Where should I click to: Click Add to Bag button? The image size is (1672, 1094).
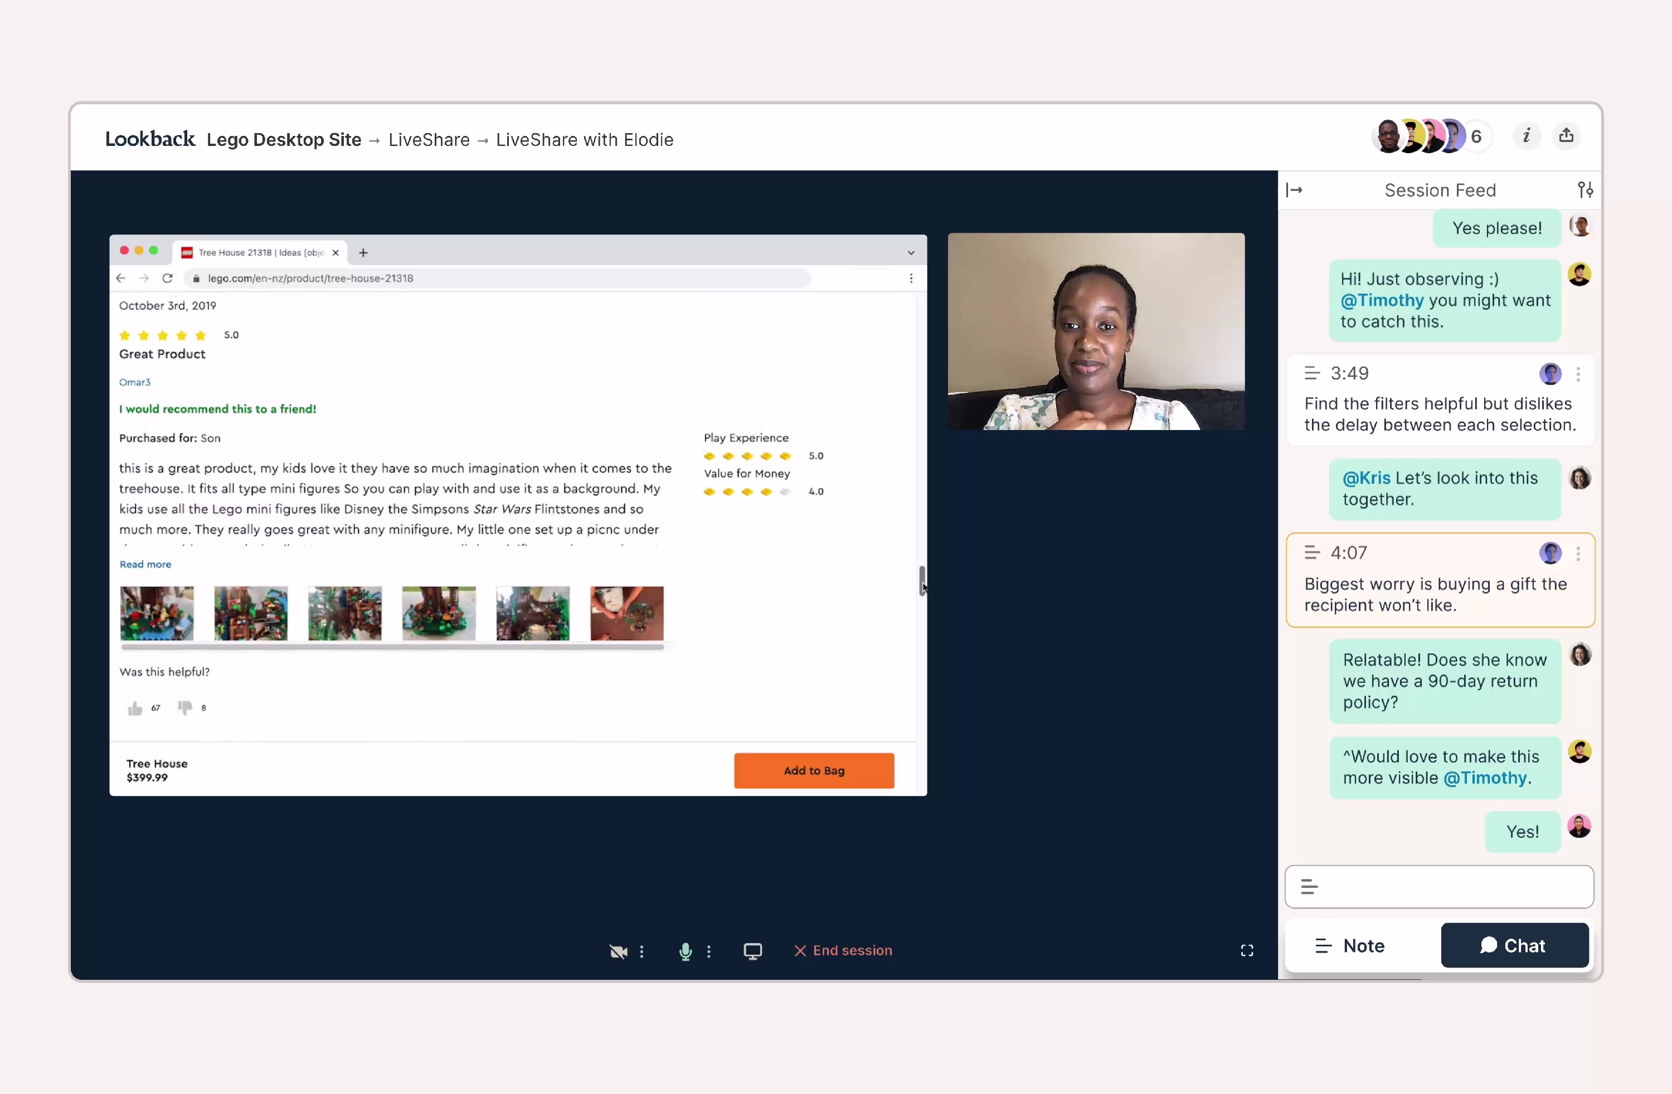pos(814,770)
